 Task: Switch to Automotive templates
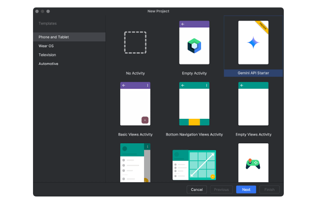click(x=69, y=64)
